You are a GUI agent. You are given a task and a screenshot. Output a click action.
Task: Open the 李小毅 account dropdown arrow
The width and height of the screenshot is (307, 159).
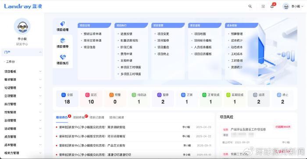(303, 7)
